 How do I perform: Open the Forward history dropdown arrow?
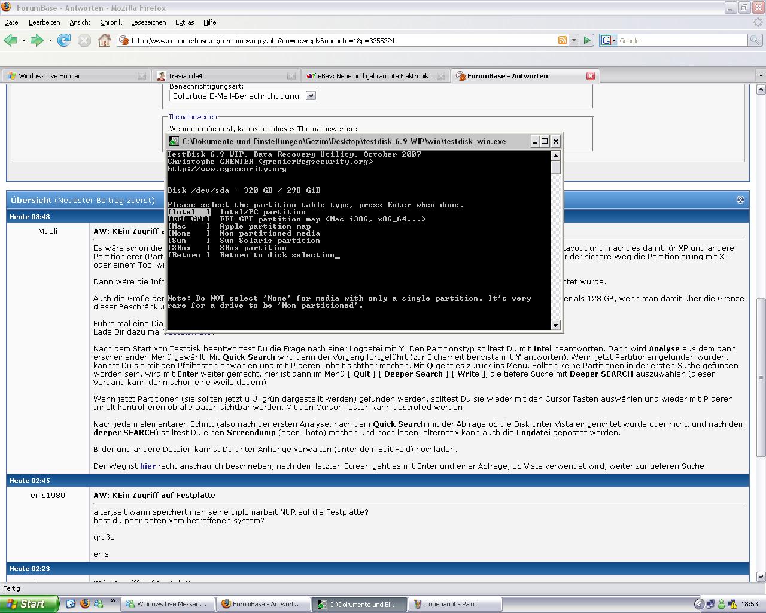pos(50,41)
